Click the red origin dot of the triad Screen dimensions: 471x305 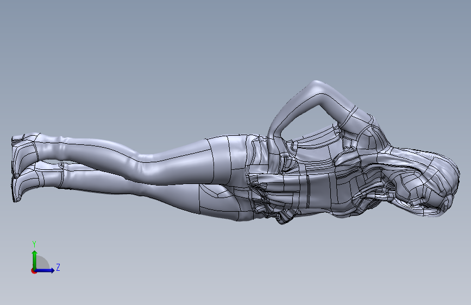click(34, 271)
